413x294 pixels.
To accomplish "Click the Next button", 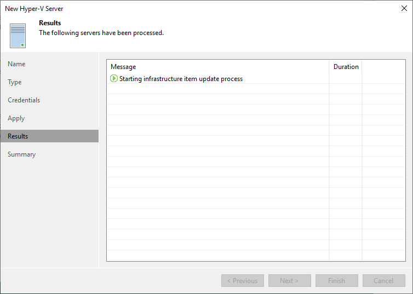I will click(289, 280).
